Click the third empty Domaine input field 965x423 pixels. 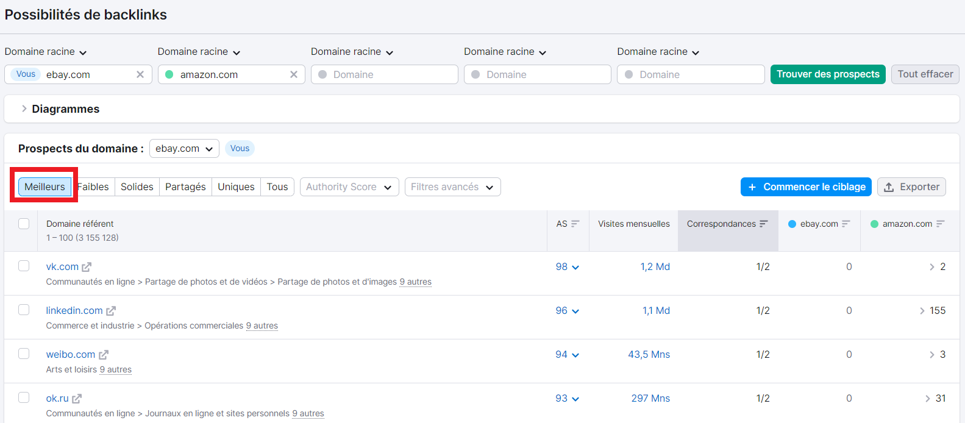tap(385, 74)
